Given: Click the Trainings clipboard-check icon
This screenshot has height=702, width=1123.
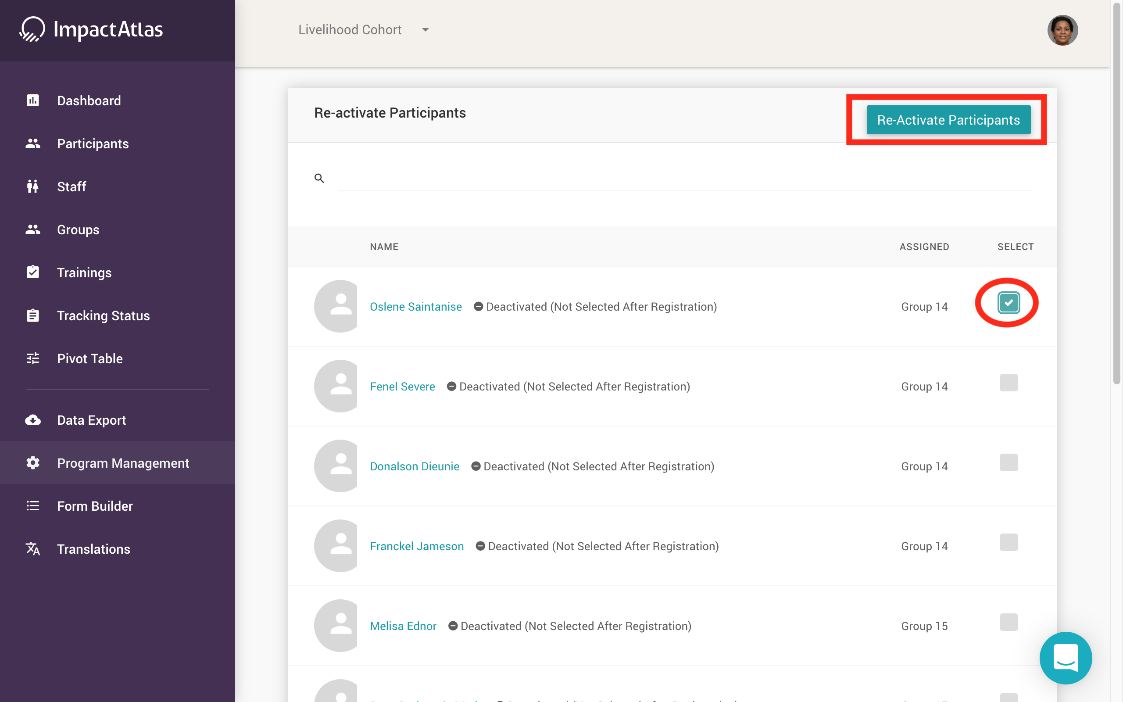Looking at the screenshot, I should [32, 272].
